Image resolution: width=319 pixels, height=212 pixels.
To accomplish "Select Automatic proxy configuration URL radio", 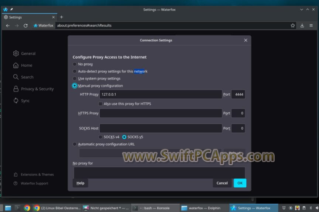I will [74, 144].
